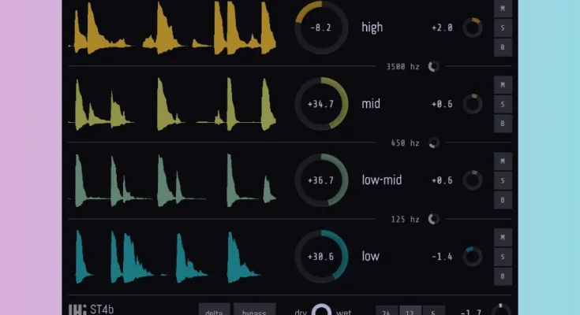Click the 450 hz crossover knob
580x315 pixels.
[433, 143]
